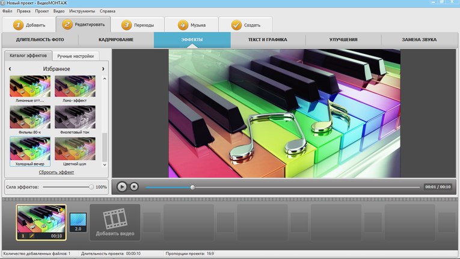Open the Справка menu
The height and width of the screenshot is (259, 460).
click(x=108, y=11)
